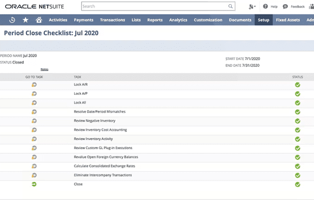
Task: Click go-to-task icon for Lock A/R
Action: click(x=34, y=85)
